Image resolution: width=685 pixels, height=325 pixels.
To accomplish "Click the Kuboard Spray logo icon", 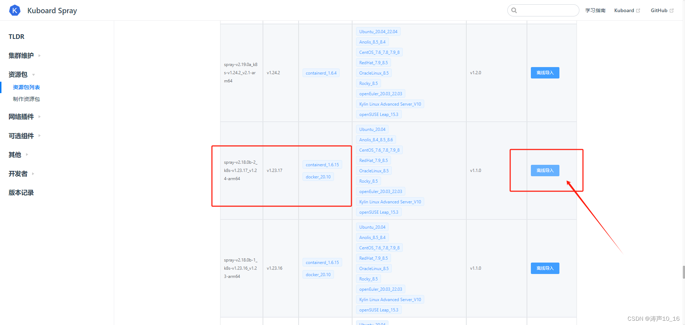I will pyautogui.click(x=15, y=10).
